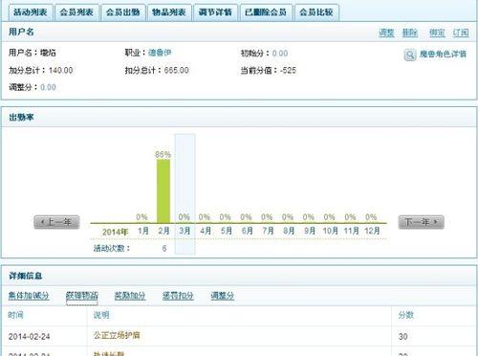The height and width of the screenshot is (356, 478).
Task: Click the 当前分值 value -525
Action: point(288,70)
